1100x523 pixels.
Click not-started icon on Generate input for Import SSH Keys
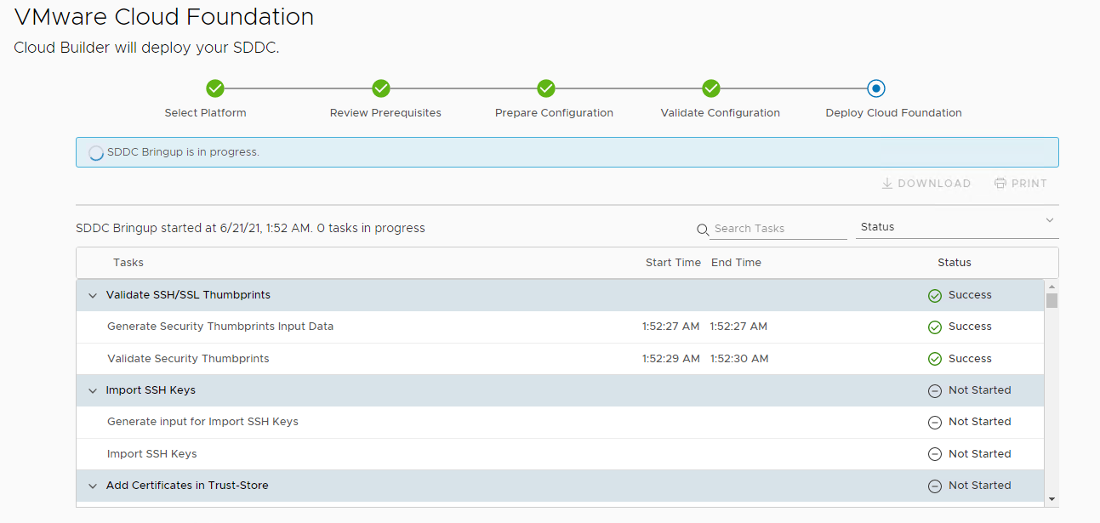click(x=935, y=423)
